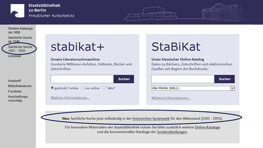This screenshot has height=148, width=263.
Task: Open 'Weitere Kataloge der SBB' sidebar item
Action: [x=21, y=31]
